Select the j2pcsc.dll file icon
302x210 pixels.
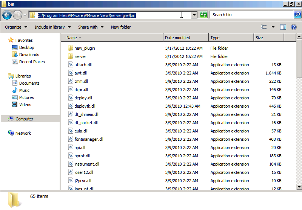(71, 180)
